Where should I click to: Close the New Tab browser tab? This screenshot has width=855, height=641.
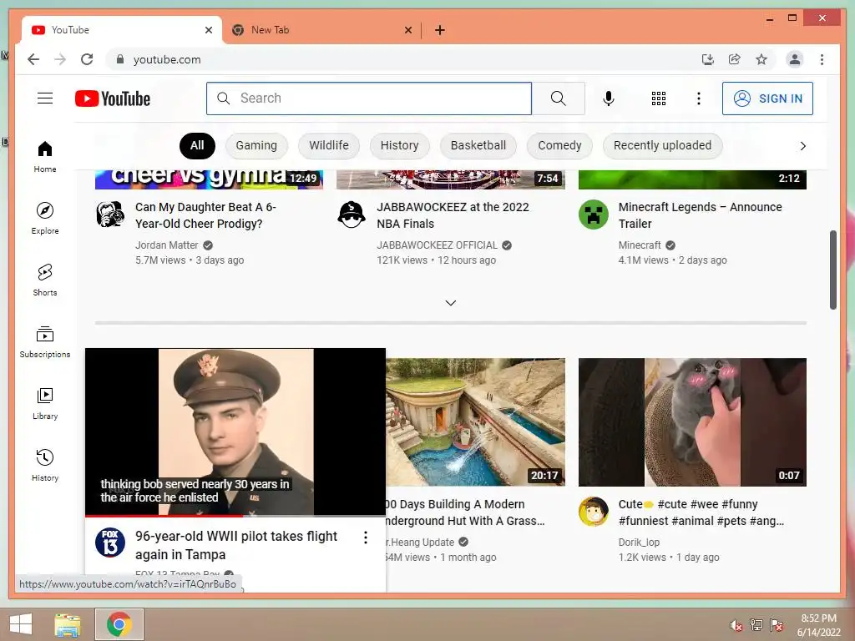click(407, 30)
